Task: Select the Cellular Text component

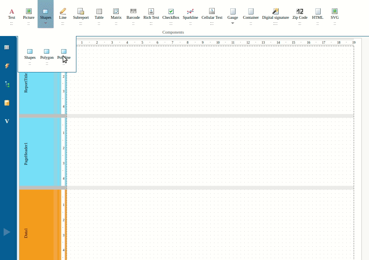Action: pyautogui.click(x=212, y=14)
